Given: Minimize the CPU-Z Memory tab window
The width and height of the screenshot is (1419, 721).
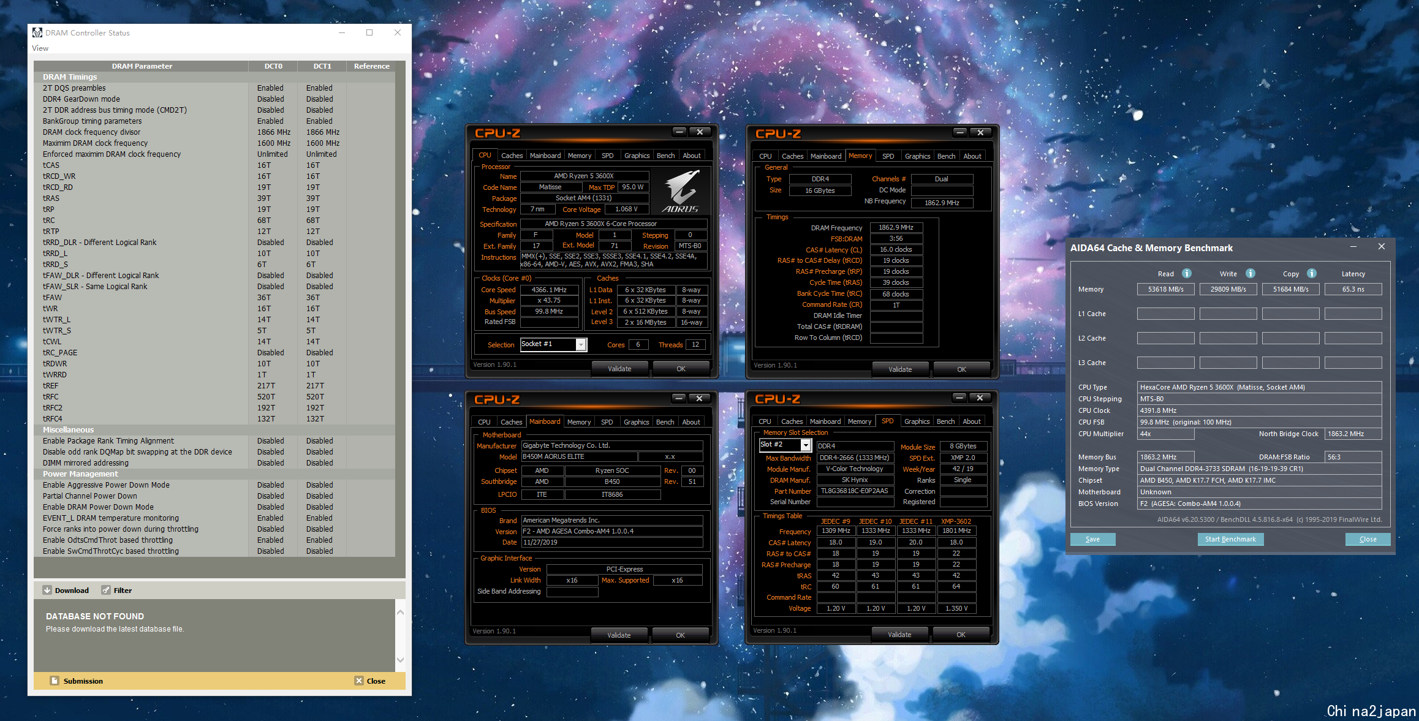Looking at the screenshot, I should pos(960,132).
